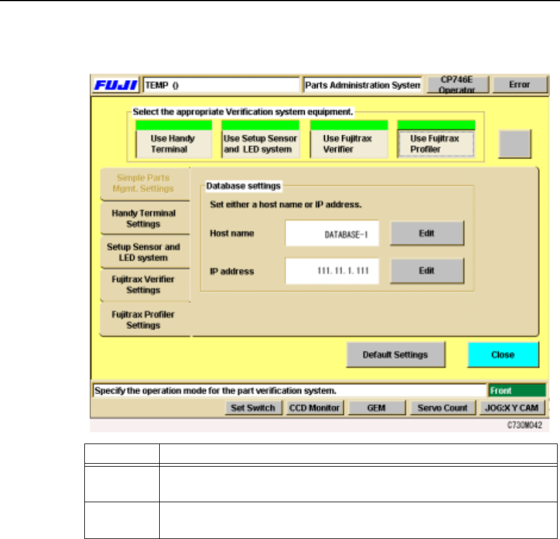Viewport: 560px width, 539px height.
Task: Edit the IP address value
Action: point(427,271)
